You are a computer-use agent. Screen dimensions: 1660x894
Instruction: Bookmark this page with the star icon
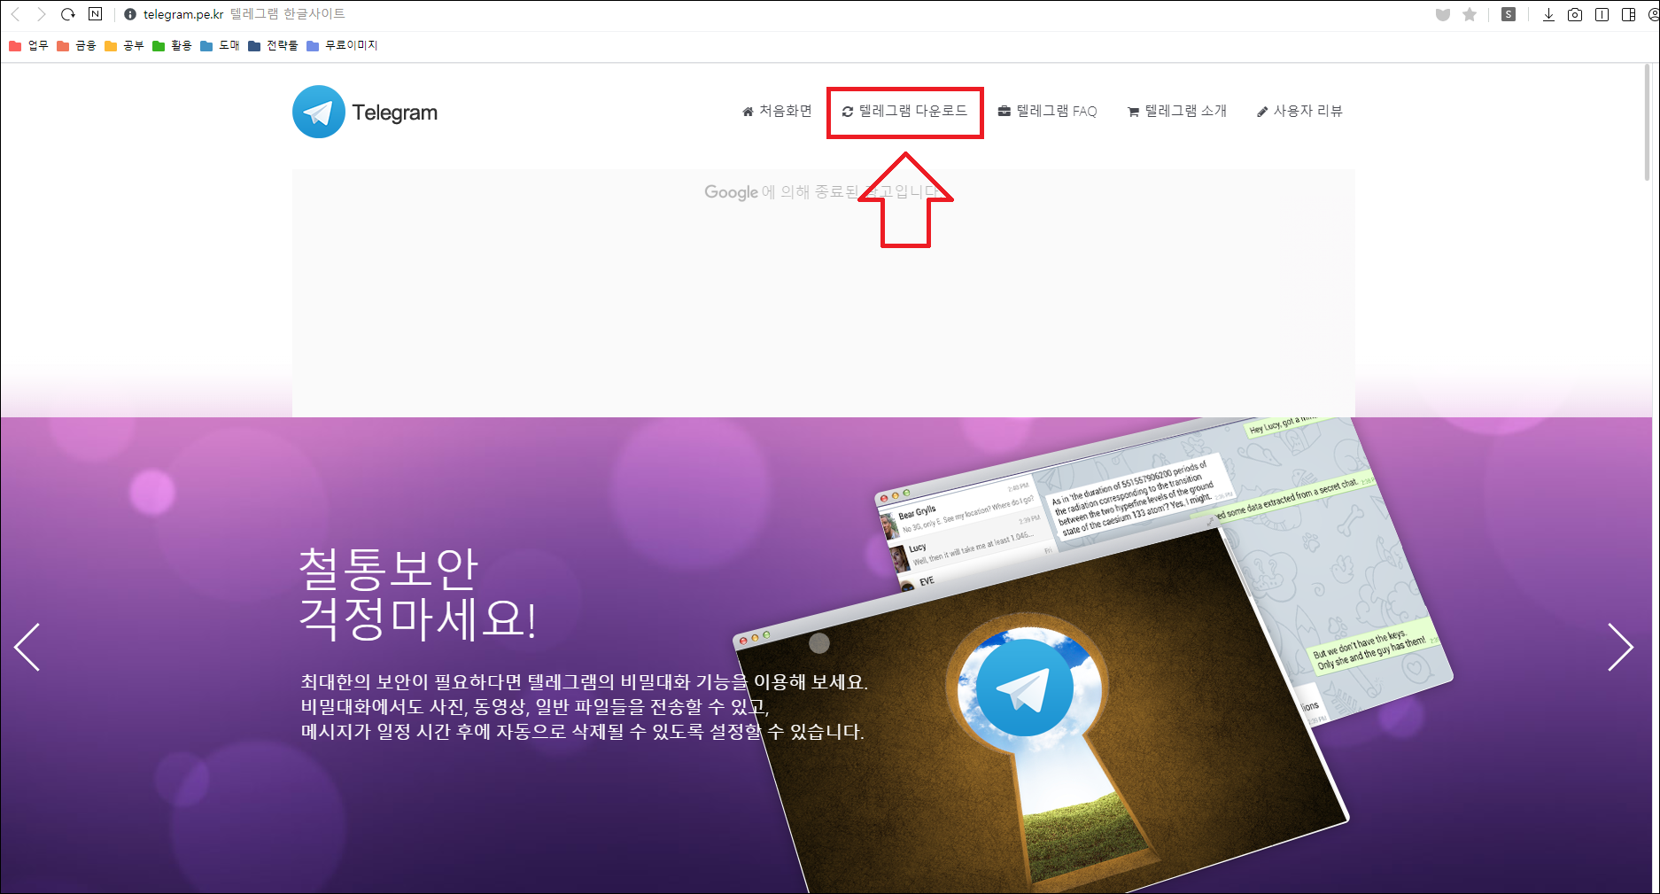(x=1470, y=14)
